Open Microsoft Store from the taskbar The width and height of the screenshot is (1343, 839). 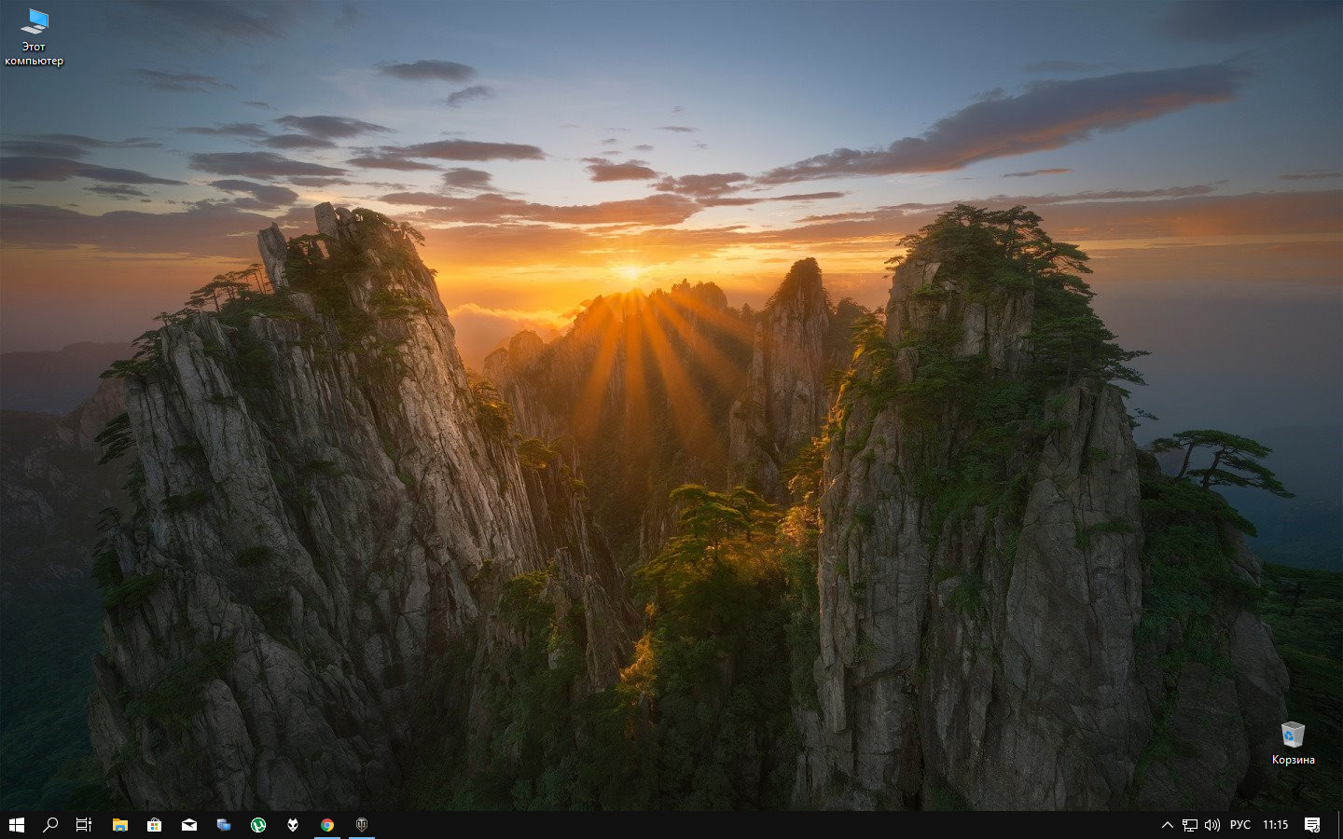[x=155, y=825]
